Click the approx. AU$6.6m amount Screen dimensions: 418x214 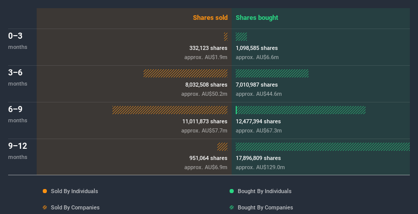point(257,58)
